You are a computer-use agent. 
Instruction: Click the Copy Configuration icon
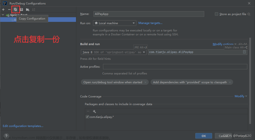(x=16, y=10)
